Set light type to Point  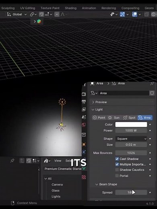(x=99, y=118)
